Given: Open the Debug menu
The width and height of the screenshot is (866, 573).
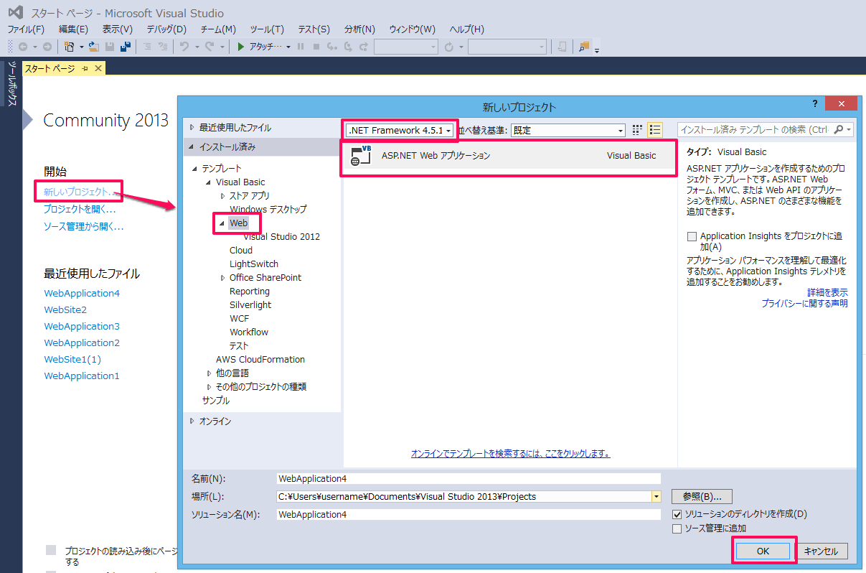Looking at the screenshot, I should point(166,29).
